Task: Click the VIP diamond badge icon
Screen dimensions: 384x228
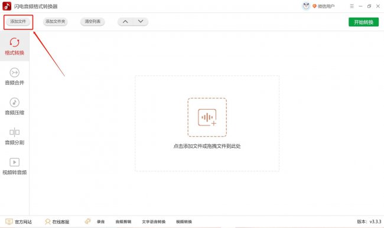Action: (x=314, y=6)
